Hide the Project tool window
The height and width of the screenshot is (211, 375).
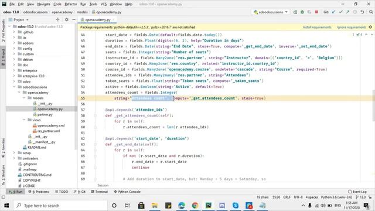point(74,19)
